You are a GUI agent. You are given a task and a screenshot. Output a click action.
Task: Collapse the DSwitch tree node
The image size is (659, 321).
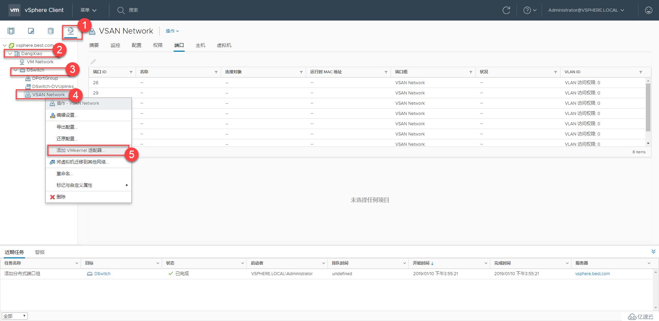[x=15, y=70]
